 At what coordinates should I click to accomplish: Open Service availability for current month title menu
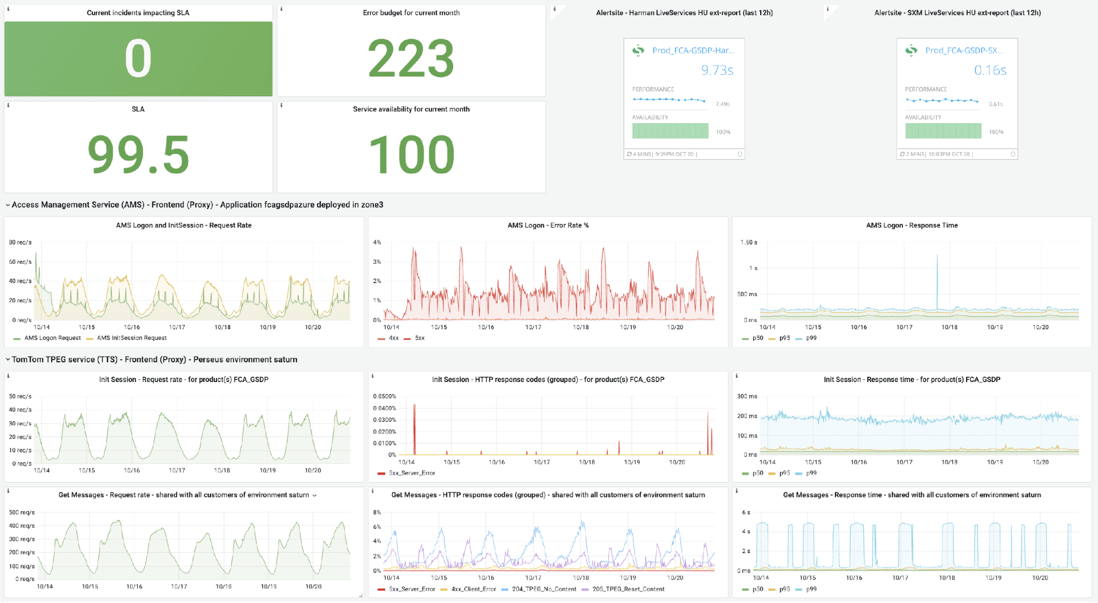click(x=411, y=109)
